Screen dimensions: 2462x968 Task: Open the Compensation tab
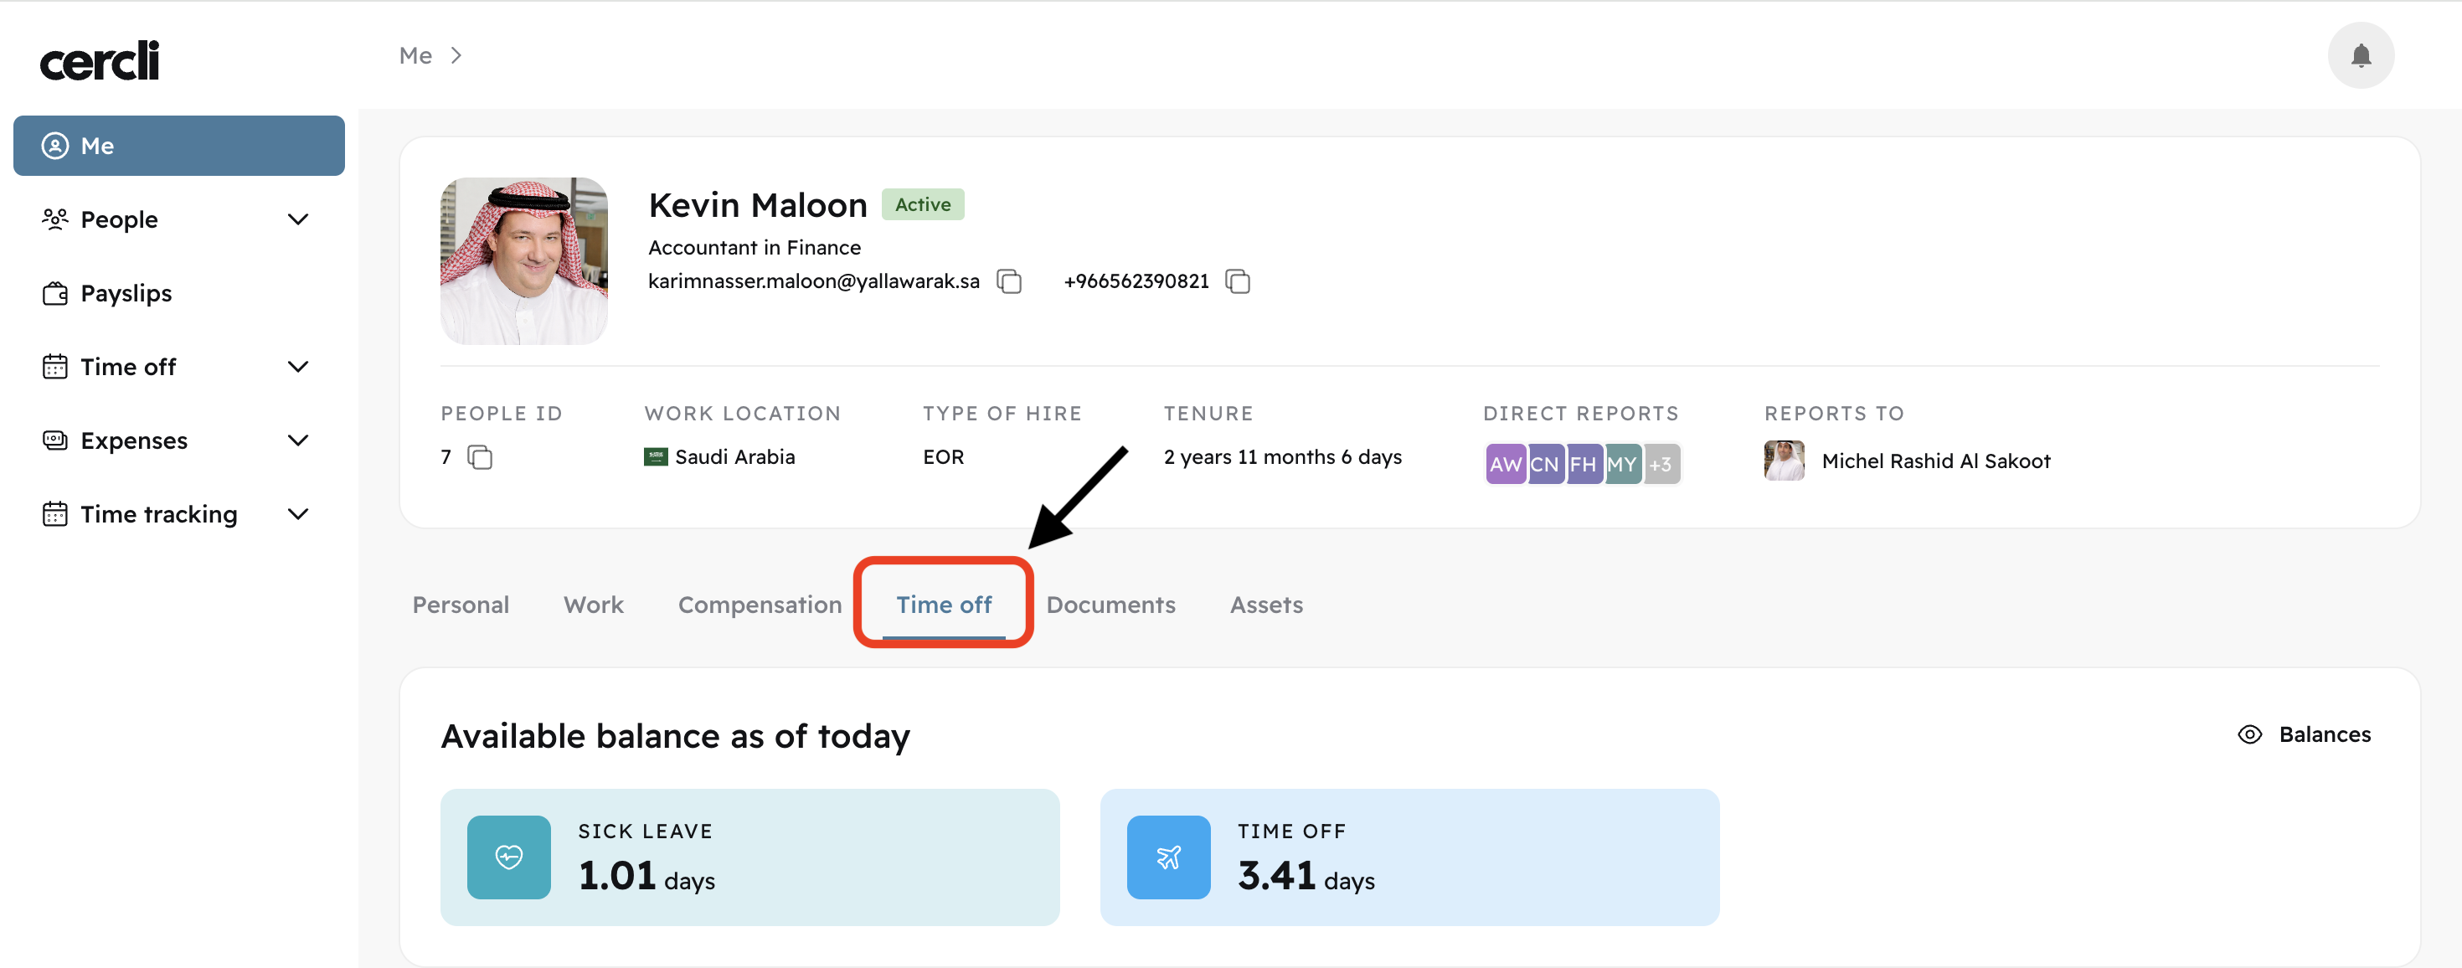[x=760, y=604]
